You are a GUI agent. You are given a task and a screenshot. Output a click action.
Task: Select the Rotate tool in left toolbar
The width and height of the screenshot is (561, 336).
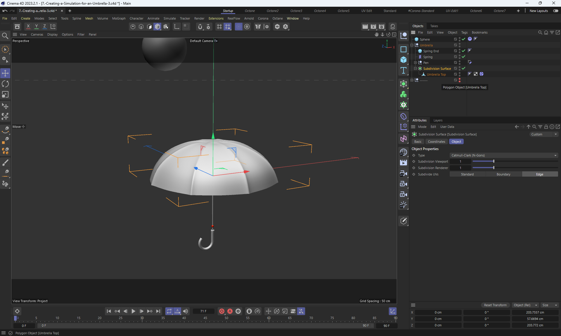(x=5, y=84)
